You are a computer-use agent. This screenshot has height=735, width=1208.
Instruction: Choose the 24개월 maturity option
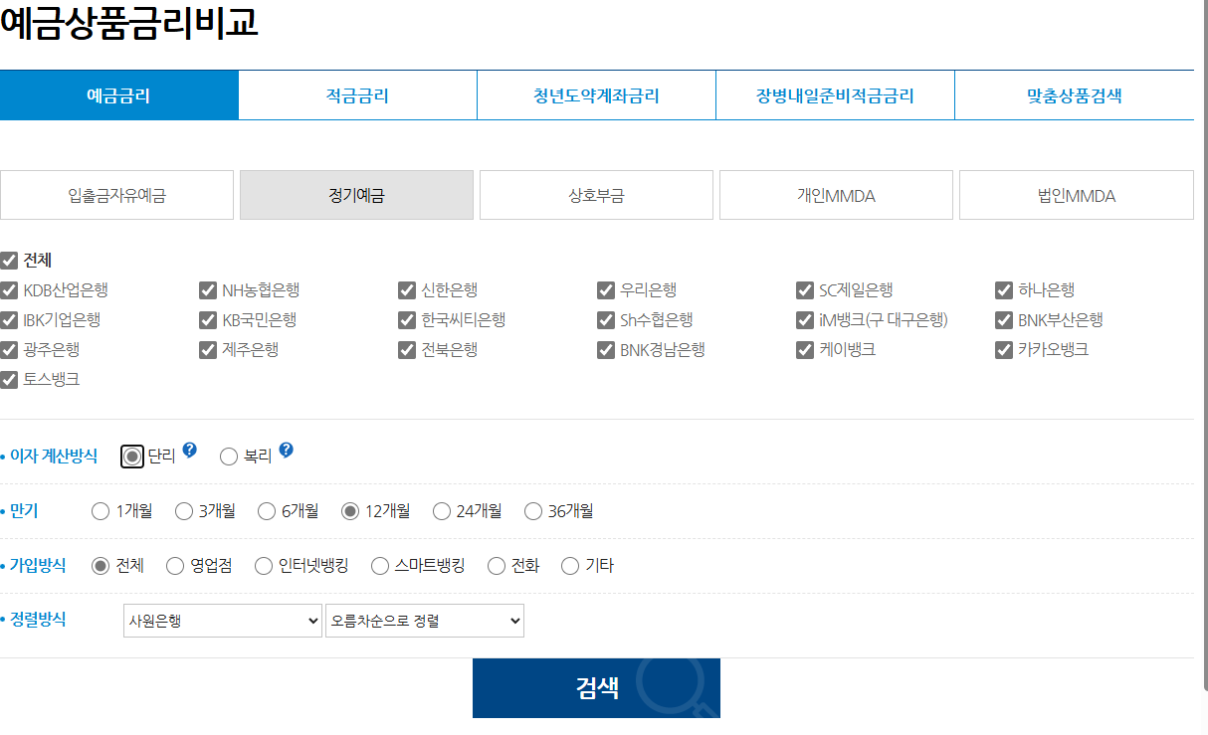pos(441,510)
